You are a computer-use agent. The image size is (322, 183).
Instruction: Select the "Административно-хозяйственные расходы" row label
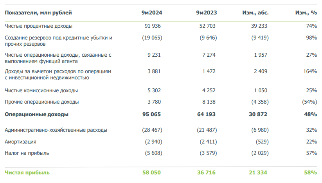[x=56, y=130]
